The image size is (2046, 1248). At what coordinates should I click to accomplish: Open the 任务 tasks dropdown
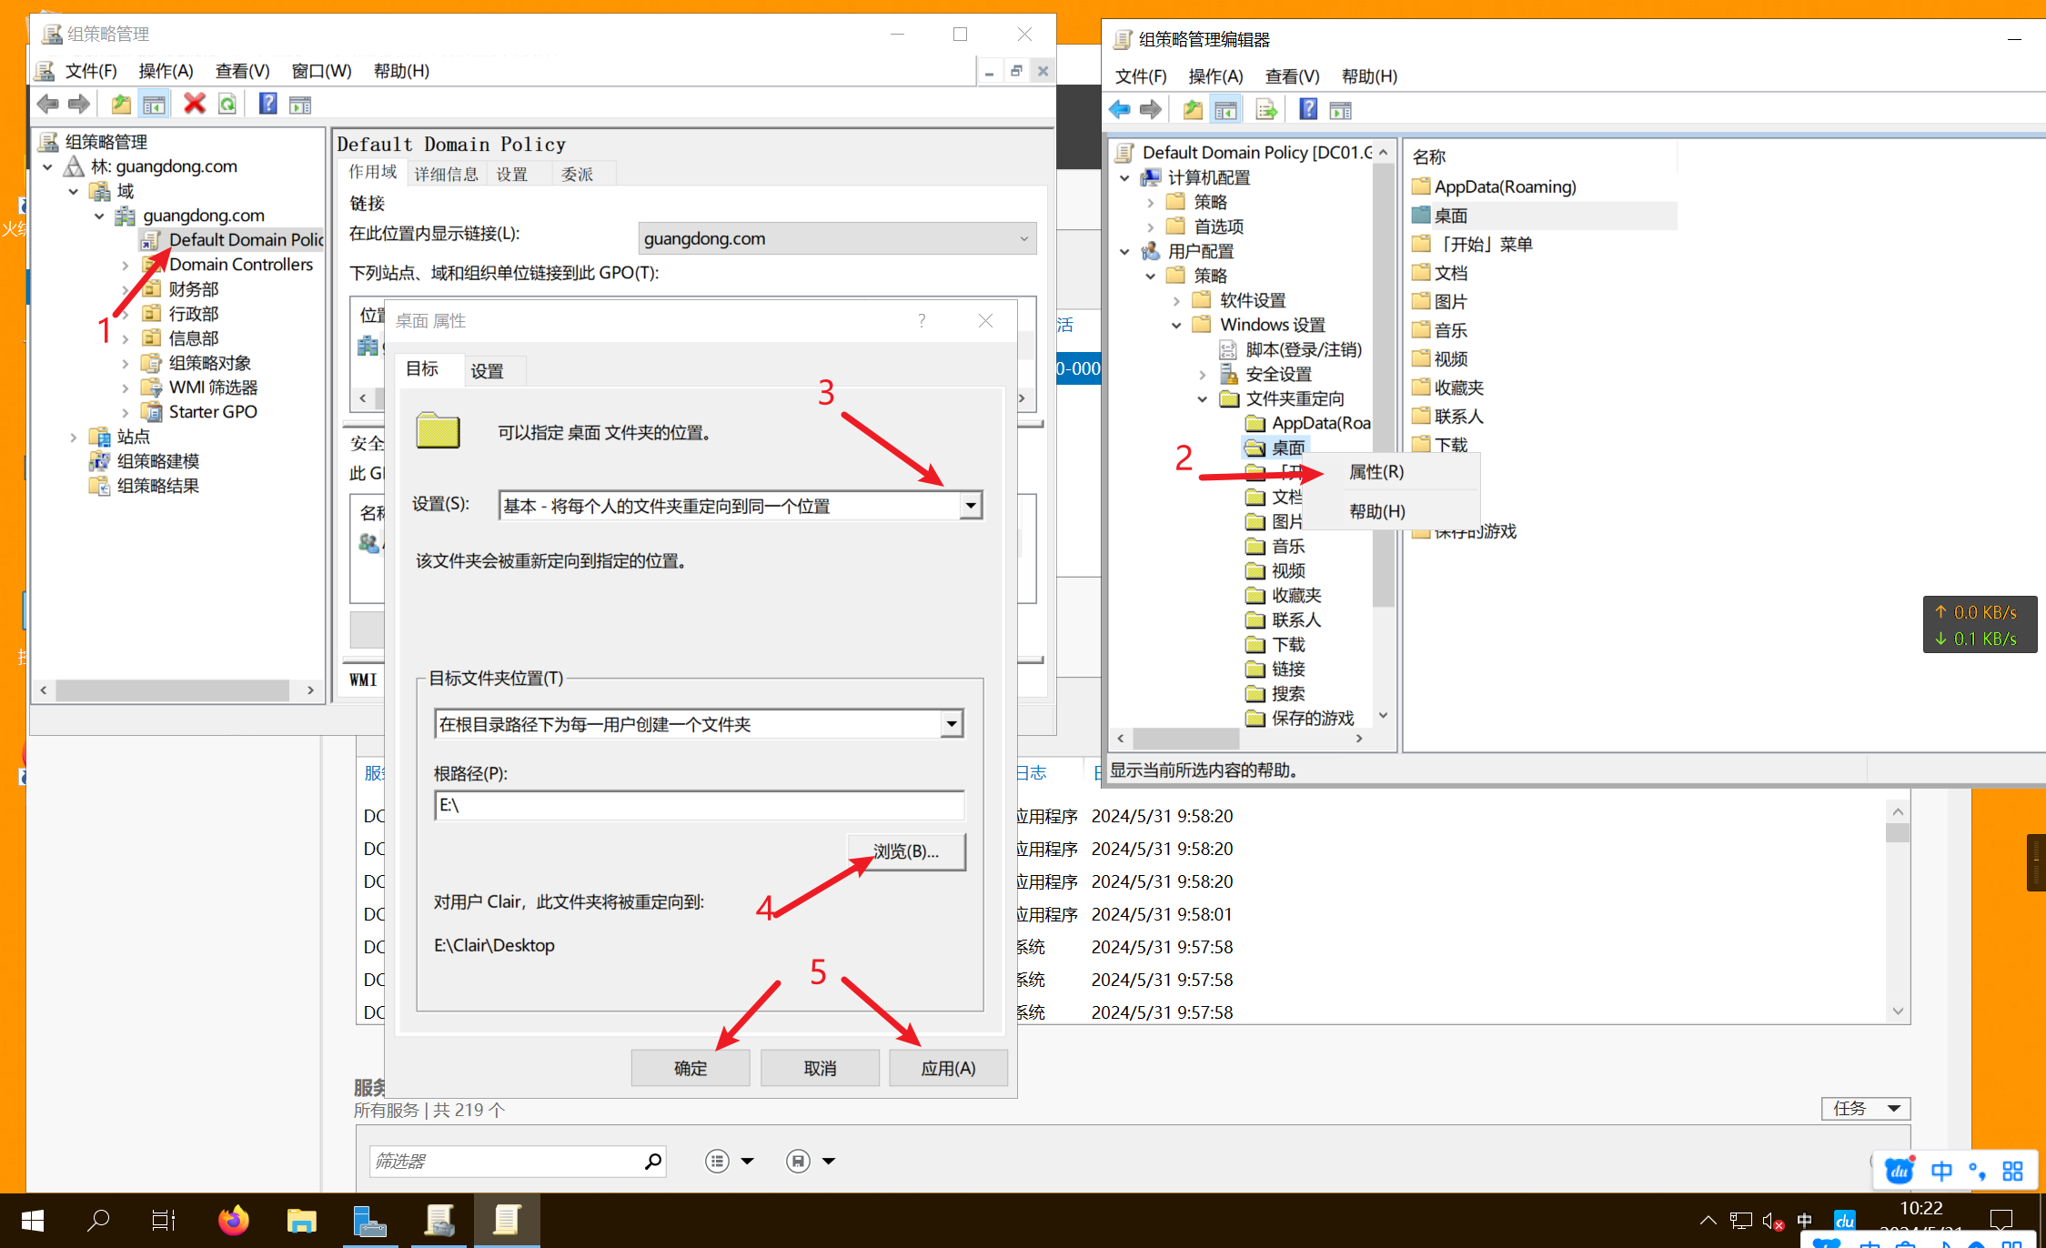coord(1866,1108)
